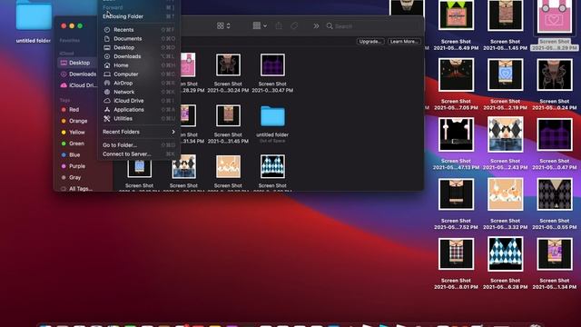This screenshot has width=581, height=327.
Task: Click the Network globe icon in the Go menu
Action: [x=107, y=92]
